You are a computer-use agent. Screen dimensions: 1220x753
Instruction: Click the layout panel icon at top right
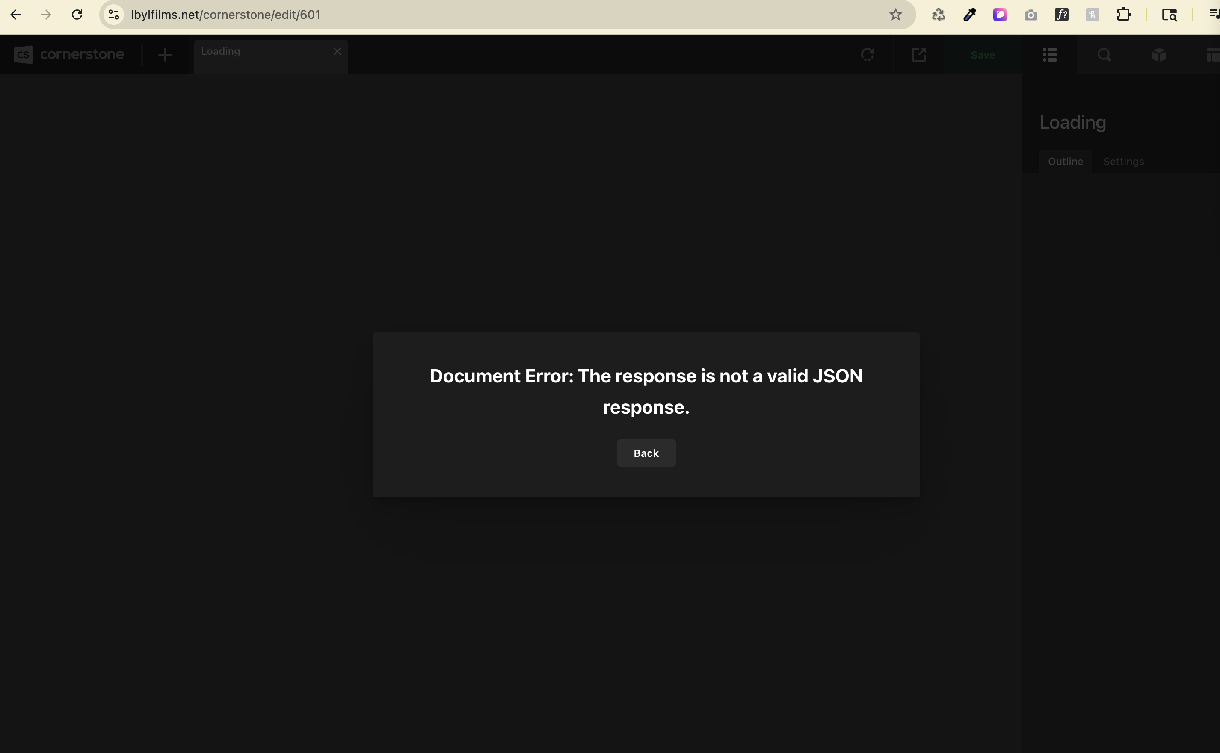pos(1213,55)
